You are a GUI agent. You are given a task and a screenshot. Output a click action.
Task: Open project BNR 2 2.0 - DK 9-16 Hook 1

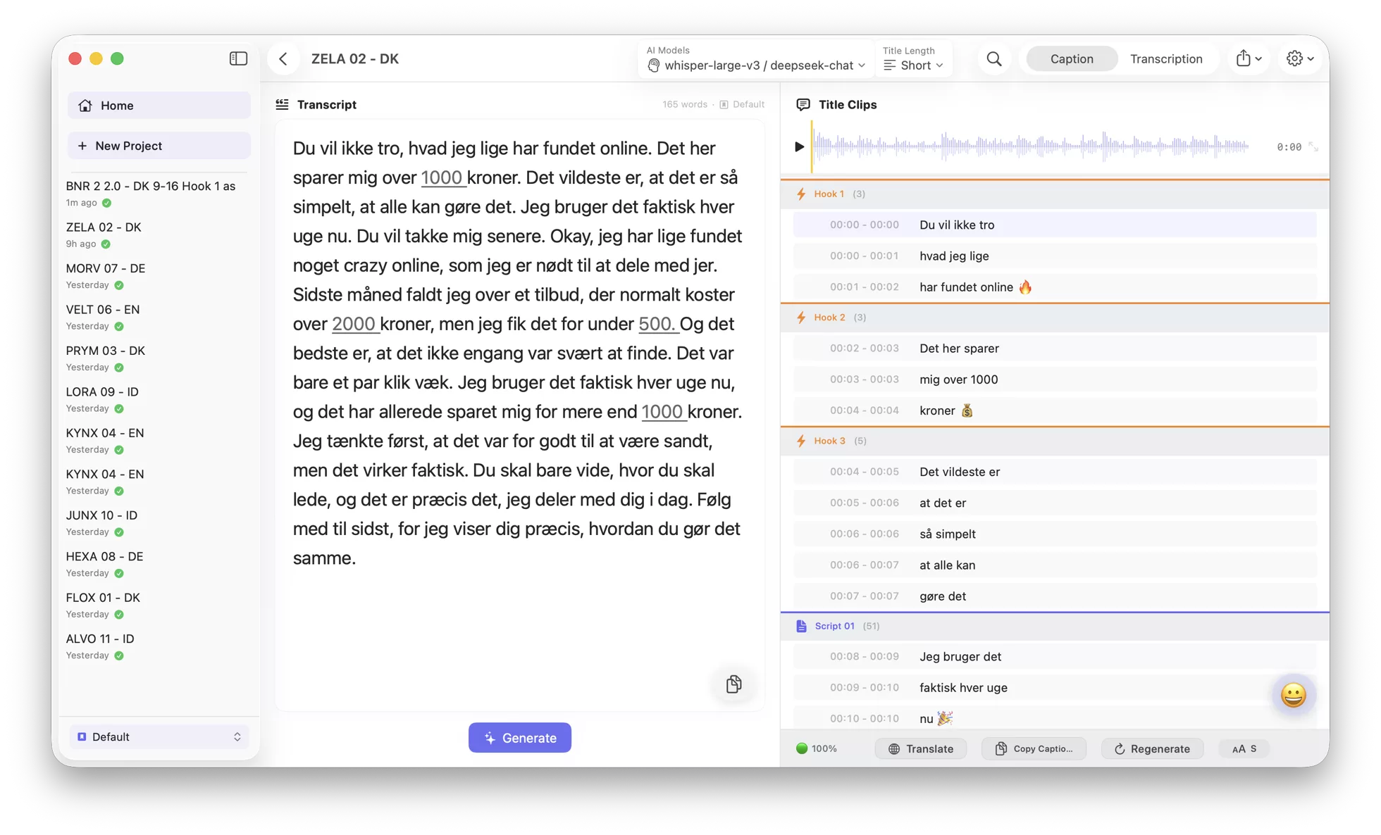(159, 194)
